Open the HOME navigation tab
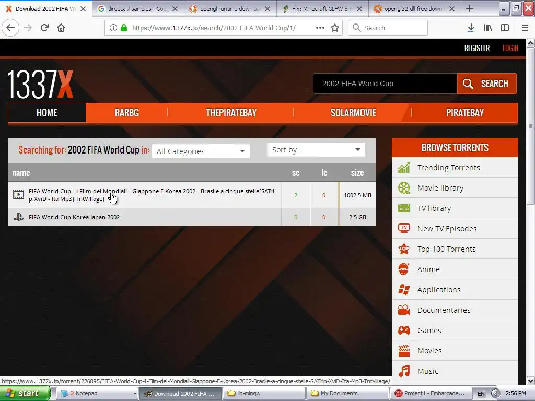The width and height of the screenshot is (535, 401). (x=46, y=113)
